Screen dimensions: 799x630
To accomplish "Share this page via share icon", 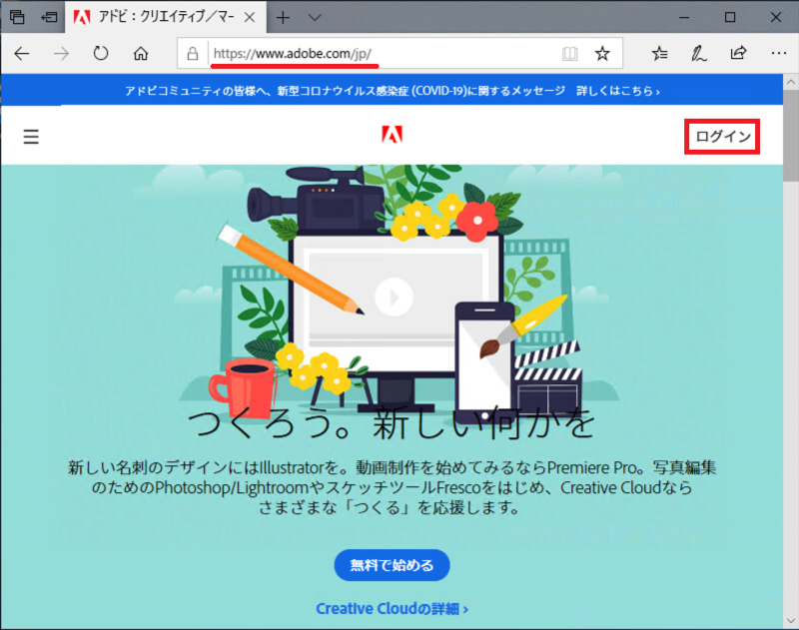I will (739, 53).
